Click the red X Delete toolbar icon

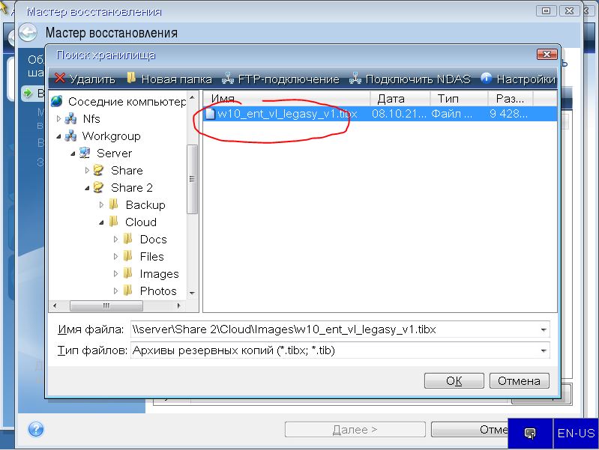pos(59,79)
